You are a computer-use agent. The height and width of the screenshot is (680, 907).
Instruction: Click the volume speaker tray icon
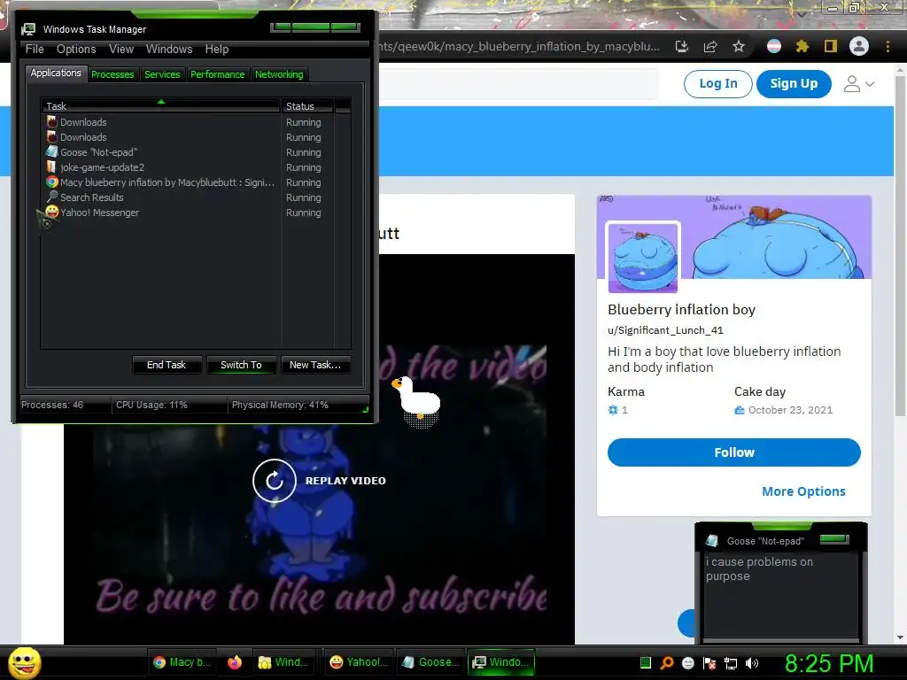752,662
